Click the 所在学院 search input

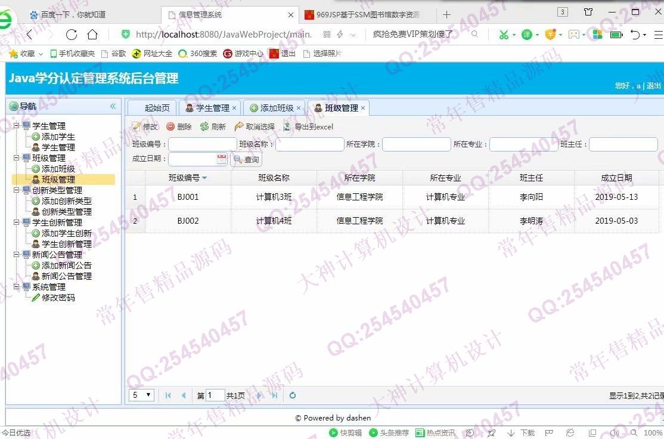coord(416,144)
